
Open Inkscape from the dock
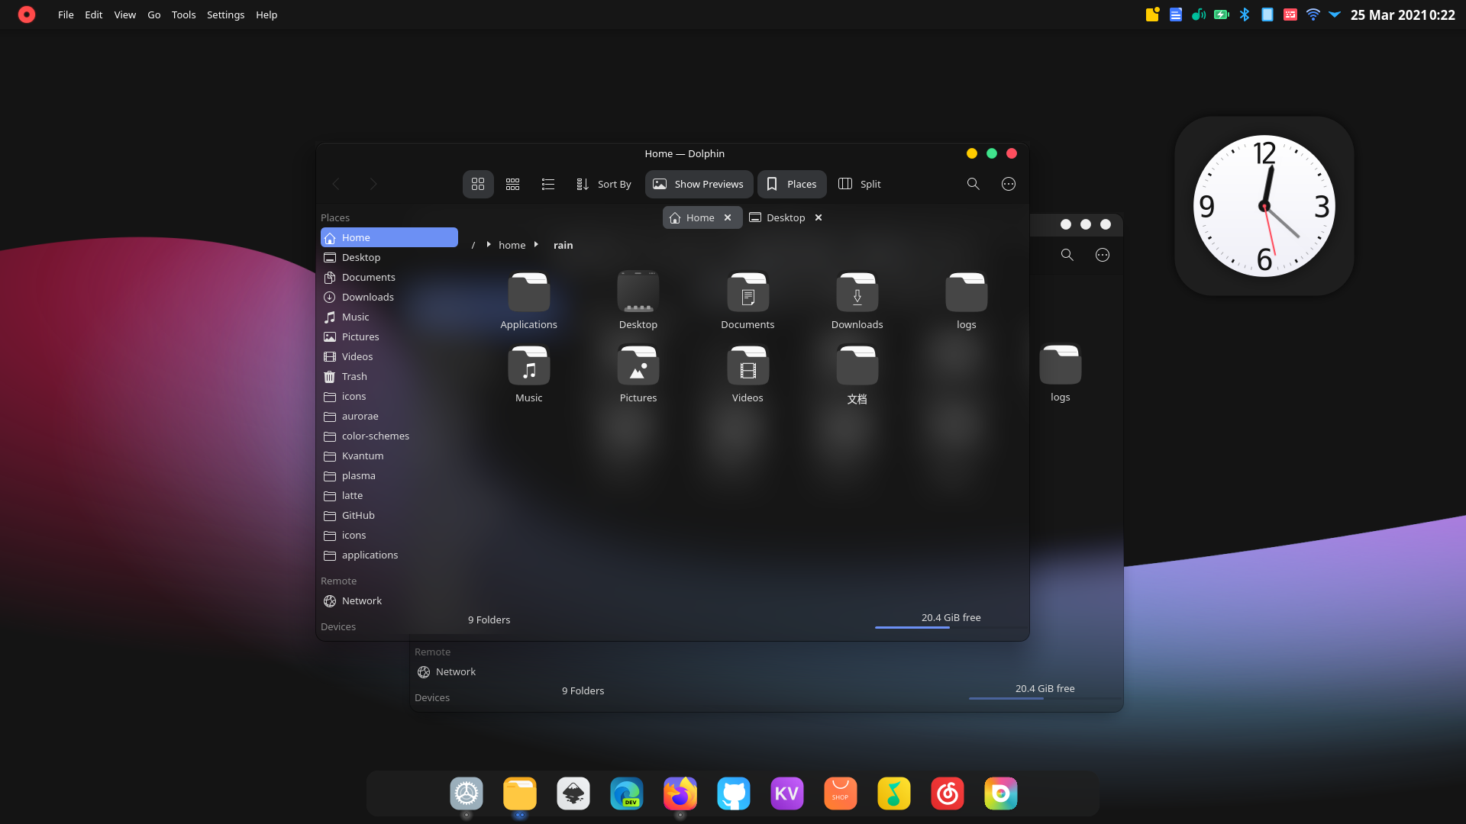tap(573, 793)
